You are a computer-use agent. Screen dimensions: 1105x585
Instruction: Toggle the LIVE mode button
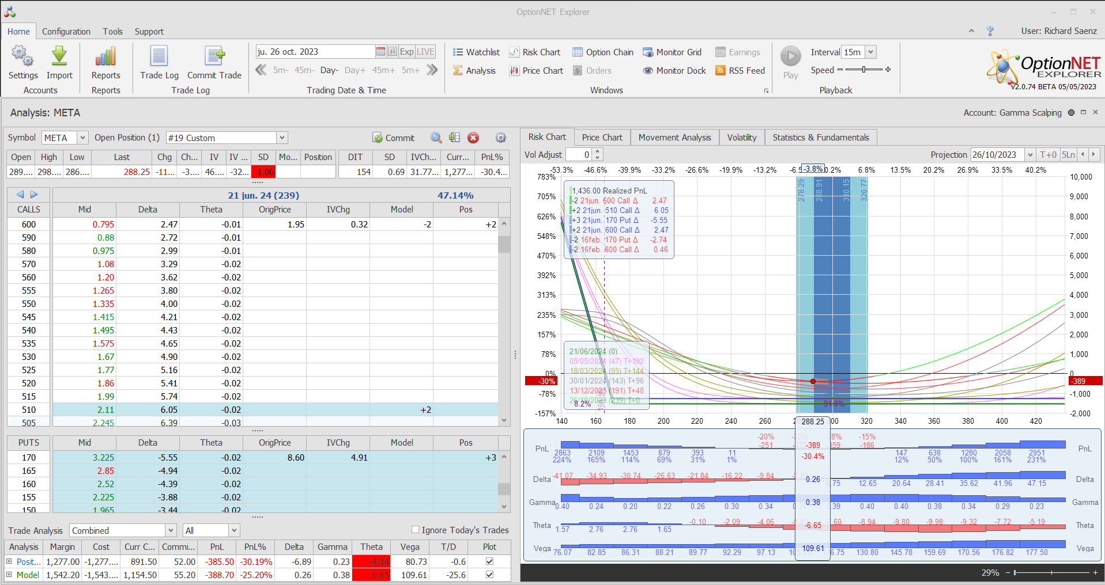(x=425, y=52)
